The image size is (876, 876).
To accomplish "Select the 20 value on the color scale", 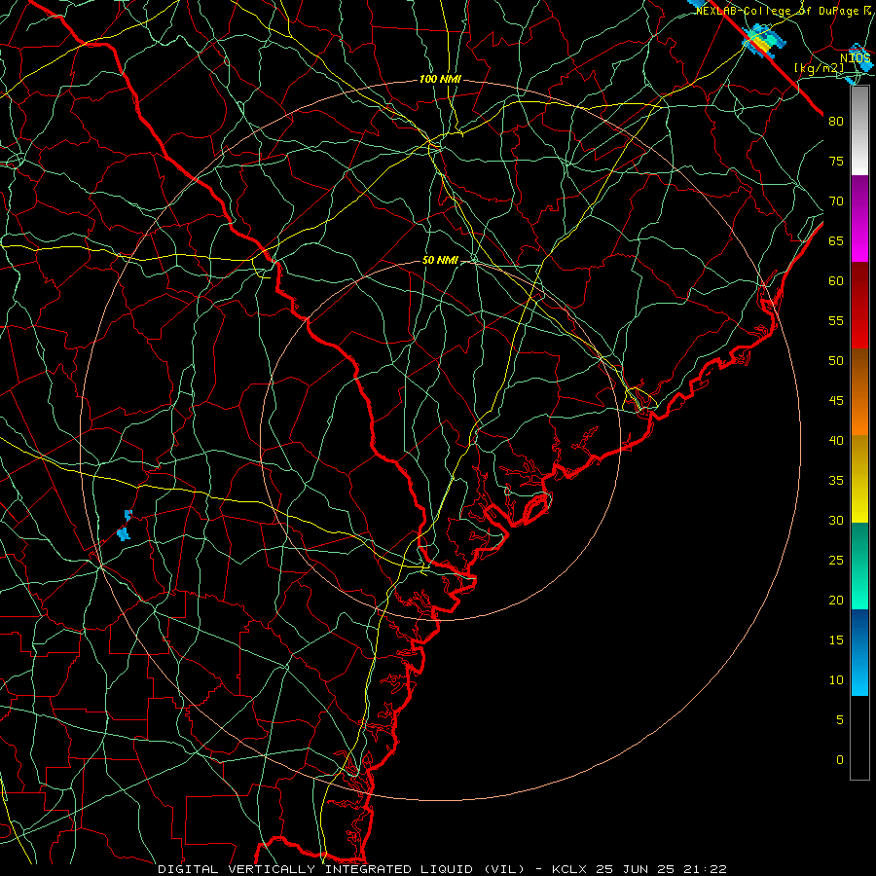I will tap(836, 600).
